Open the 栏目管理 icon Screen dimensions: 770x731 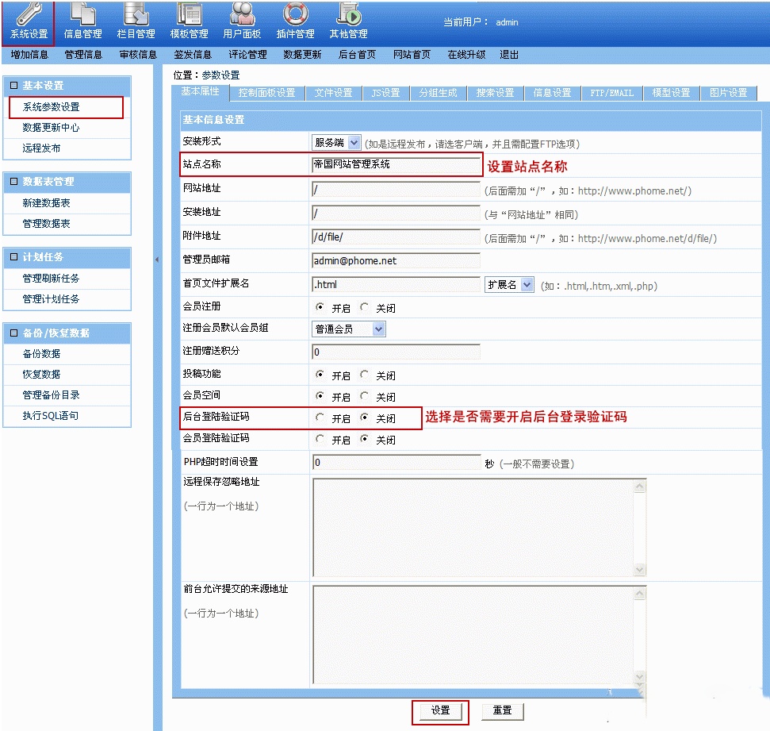pos(136,15)
